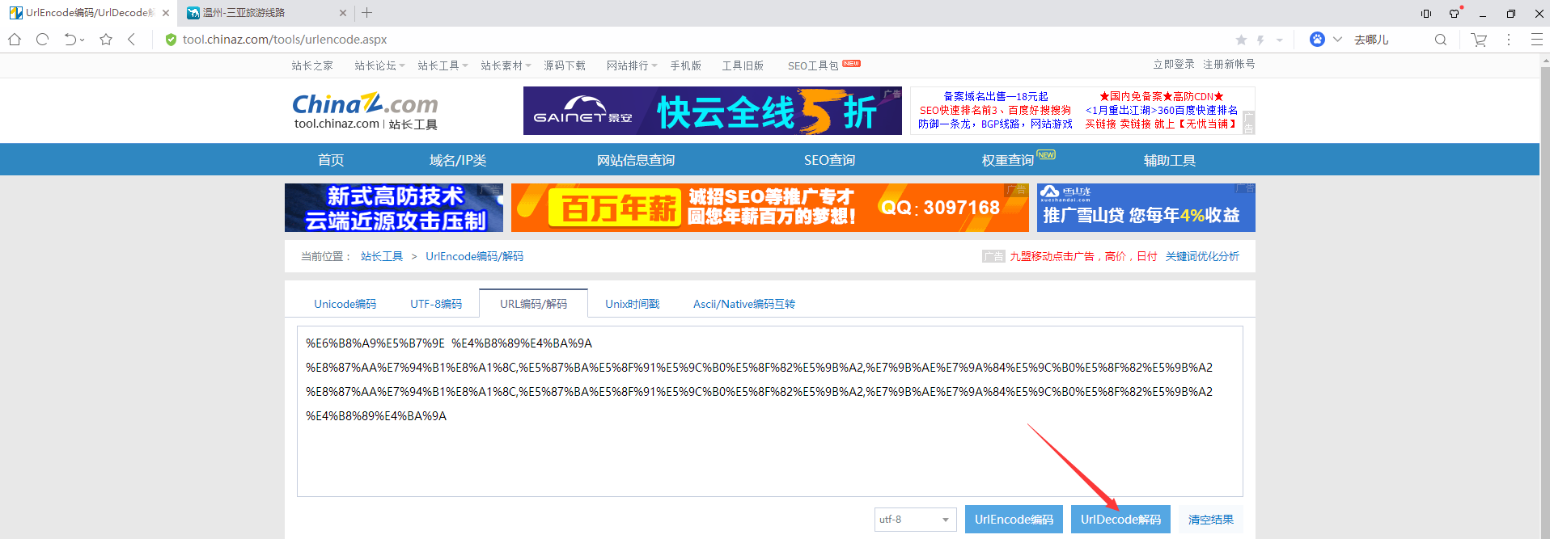Screen dimensions: 1550x539
Task: Open the 源码下载 link
Action: pyautogui.click(x=565, y=65)
